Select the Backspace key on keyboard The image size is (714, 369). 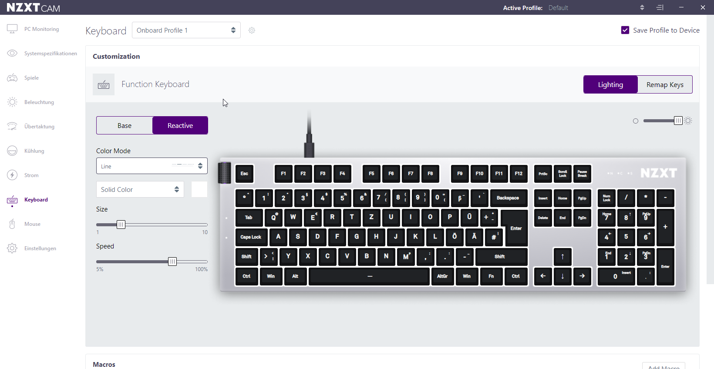(x=508, y=198)
